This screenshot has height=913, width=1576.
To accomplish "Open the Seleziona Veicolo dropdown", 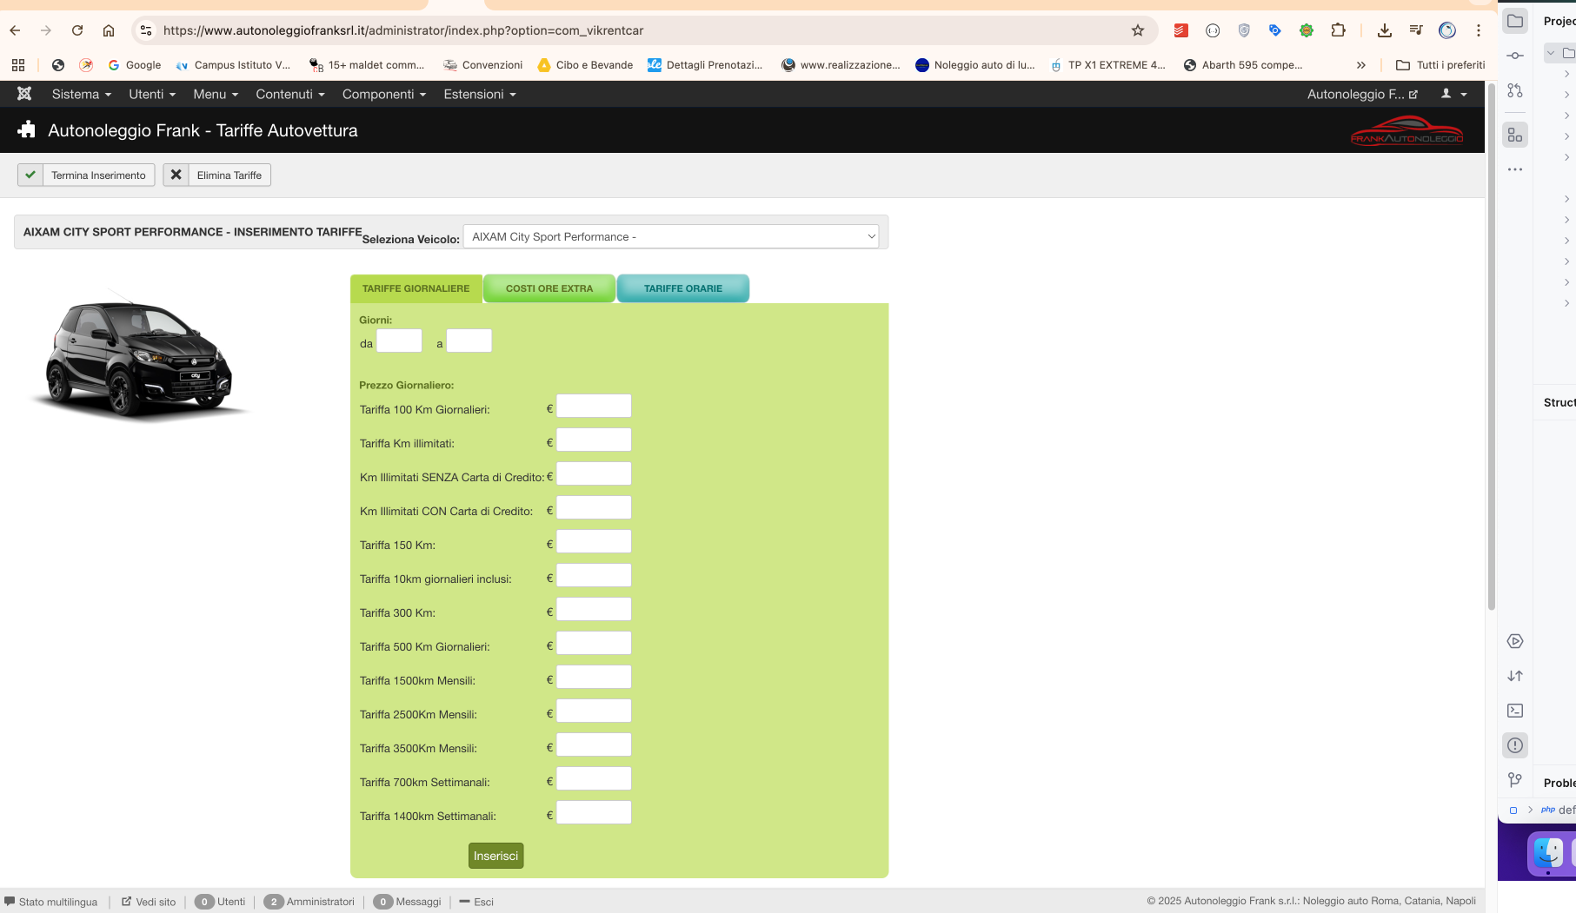I will coord(670,236).
